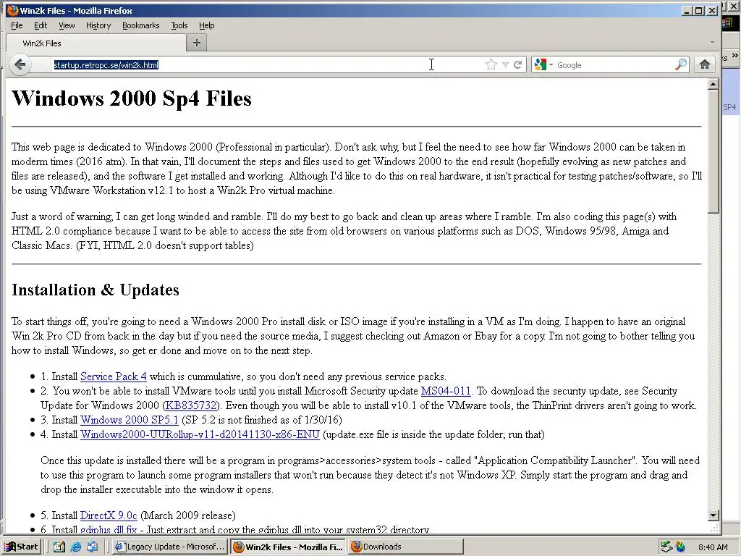Viewport: 741px width, 556px height.
Task: Maximize the Firefox window
Action: [x=699, y=10]
